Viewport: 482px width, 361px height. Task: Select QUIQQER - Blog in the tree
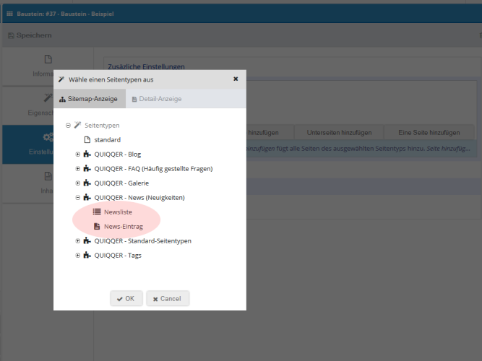117,155
